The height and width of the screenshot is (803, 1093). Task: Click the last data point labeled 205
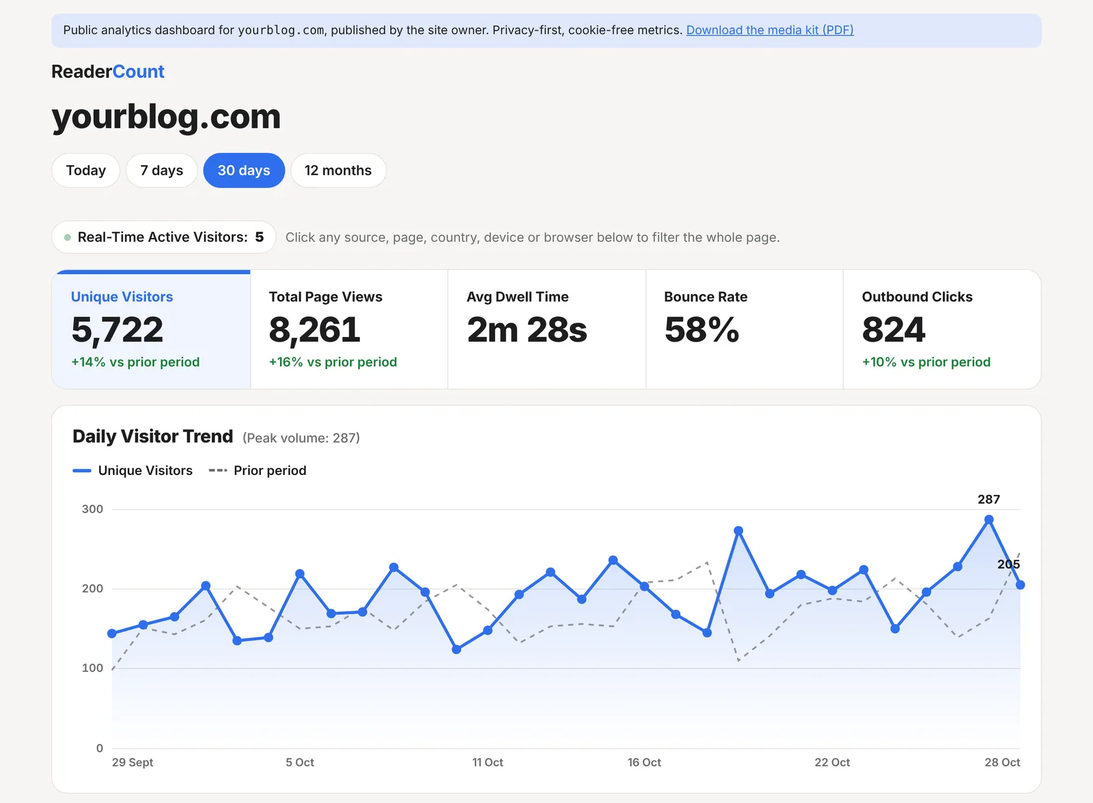click(1020, 585)
